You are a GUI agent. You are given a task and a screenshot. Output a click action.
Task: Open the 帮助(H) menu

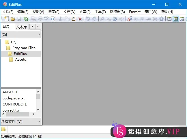click(167, 12)
